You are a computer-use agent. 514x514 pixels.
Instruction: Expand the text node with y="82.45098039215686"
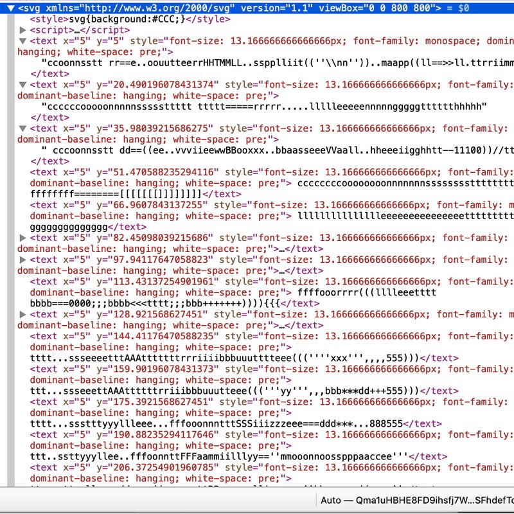click(x=22, y=238)
